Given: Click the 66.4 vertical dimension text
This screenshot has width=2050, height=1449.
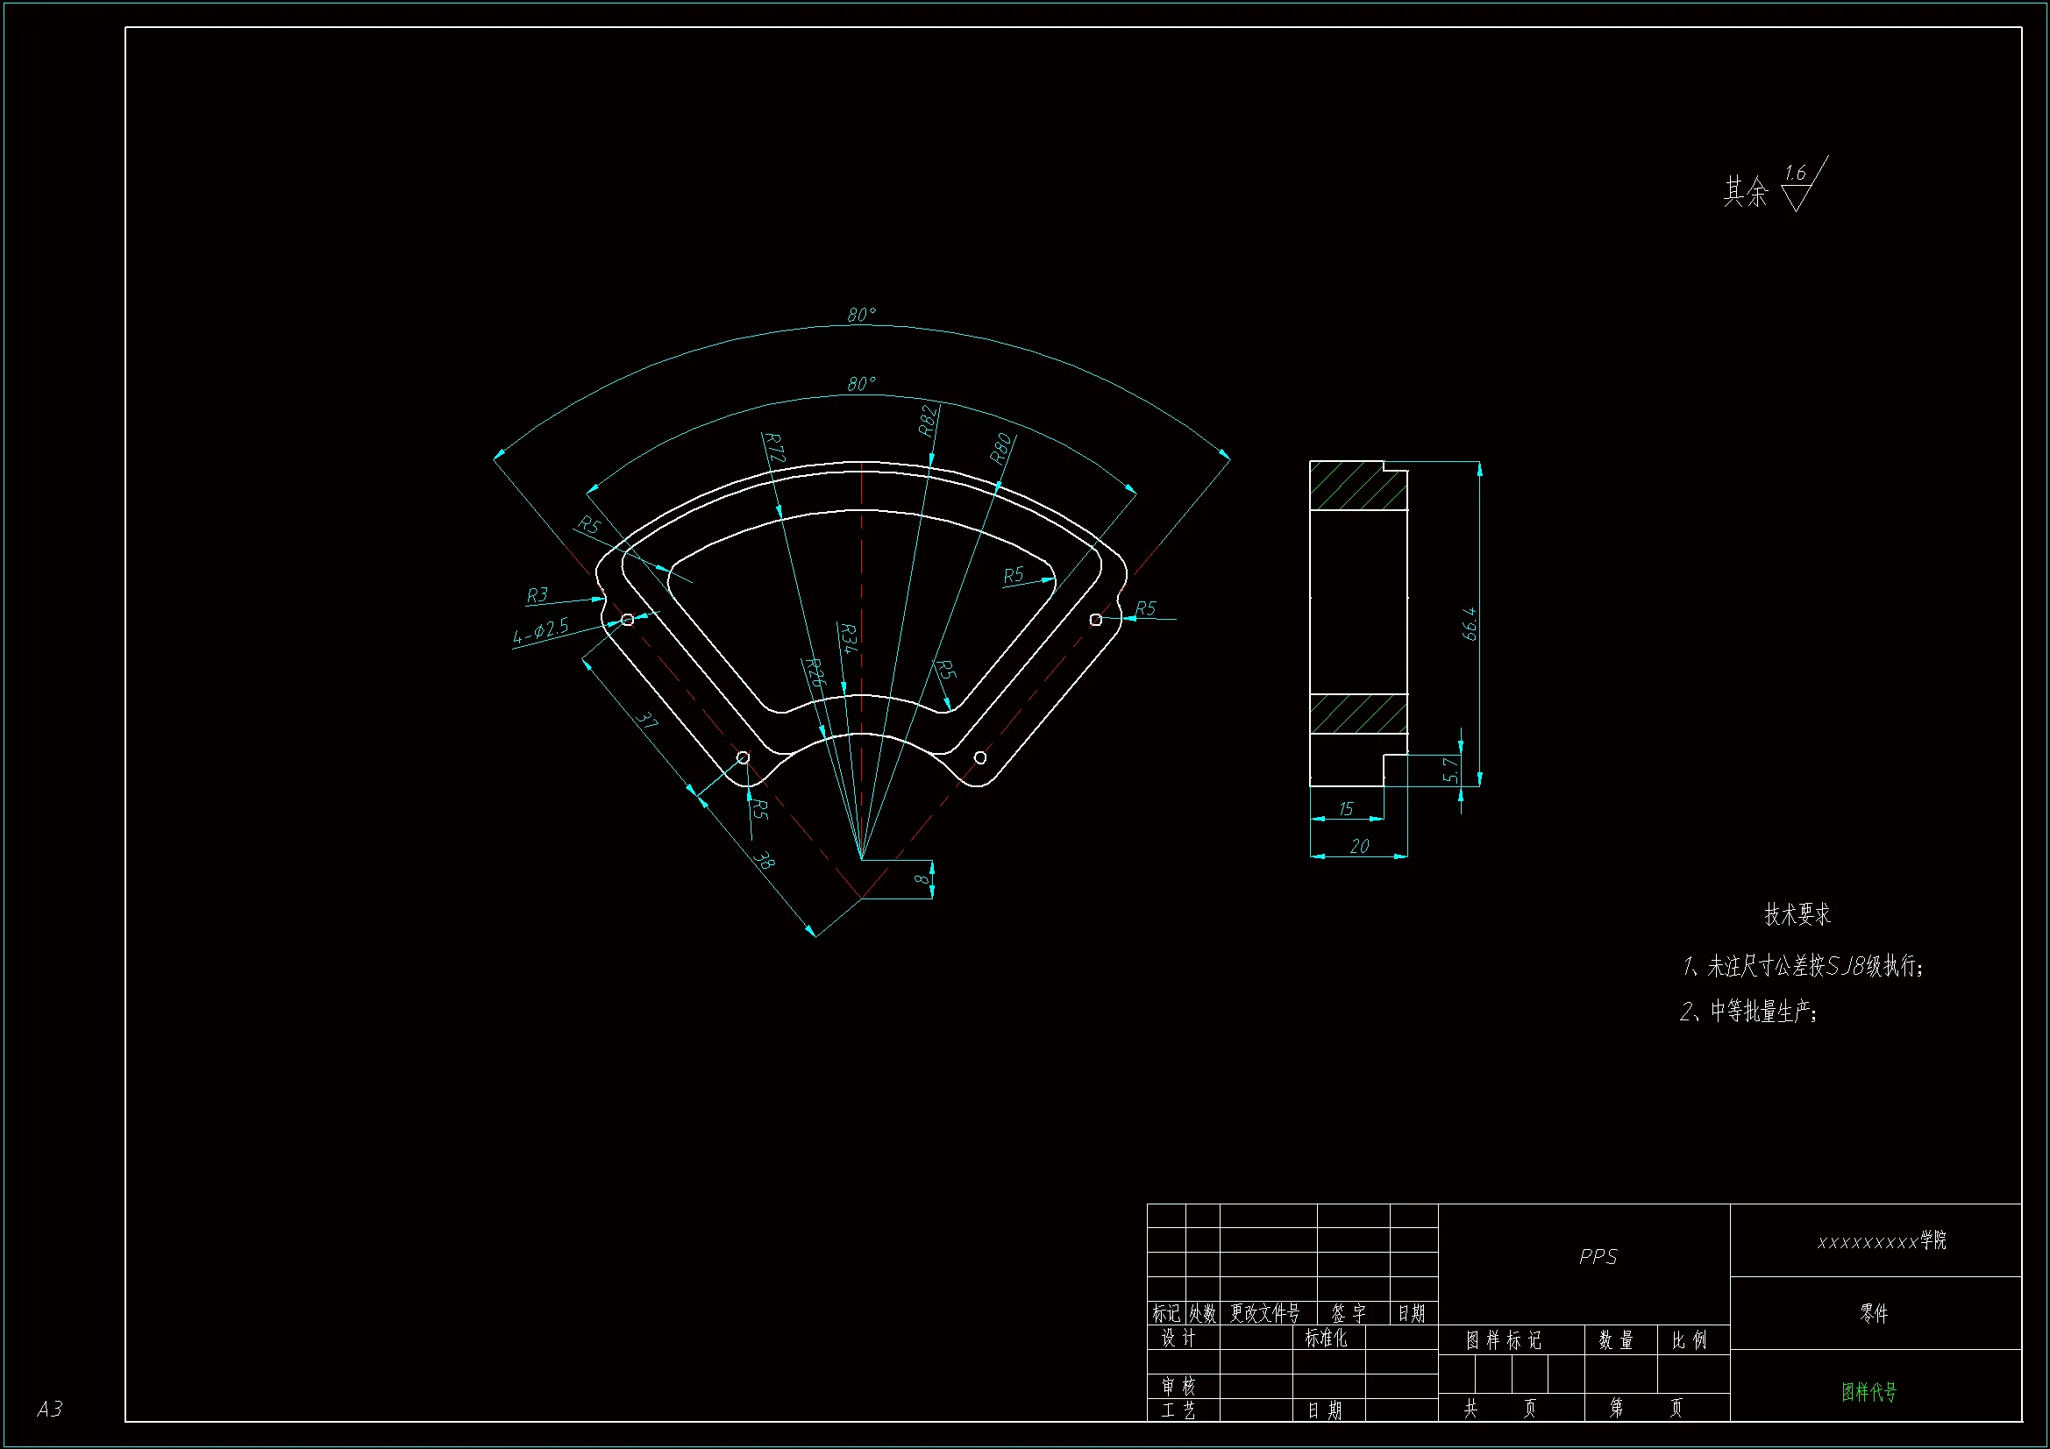Looking at the screenshot, I should click(x=1470, y=624).
